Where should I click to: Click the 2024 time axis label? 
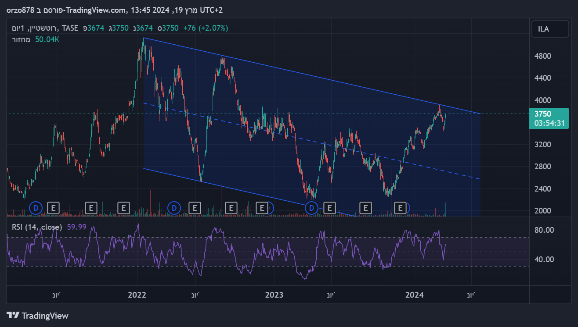click(415, 295)
